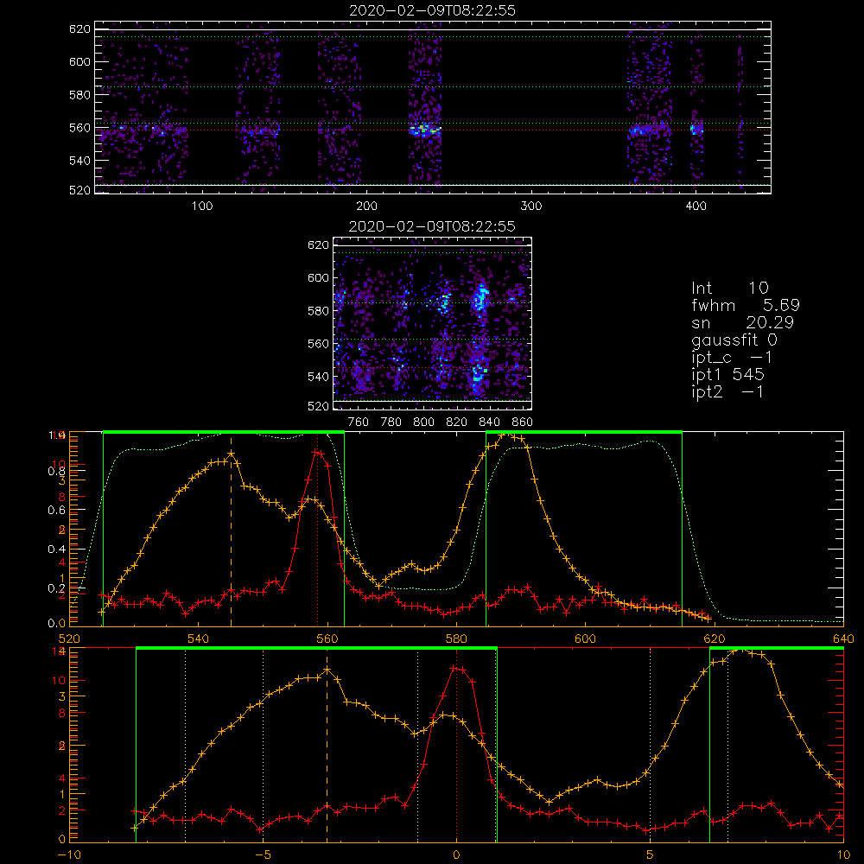The width and height of the screenshot is (864, 864).
Task: Click x-axis label 860 of middle image
Action: (x=523, y=422)
